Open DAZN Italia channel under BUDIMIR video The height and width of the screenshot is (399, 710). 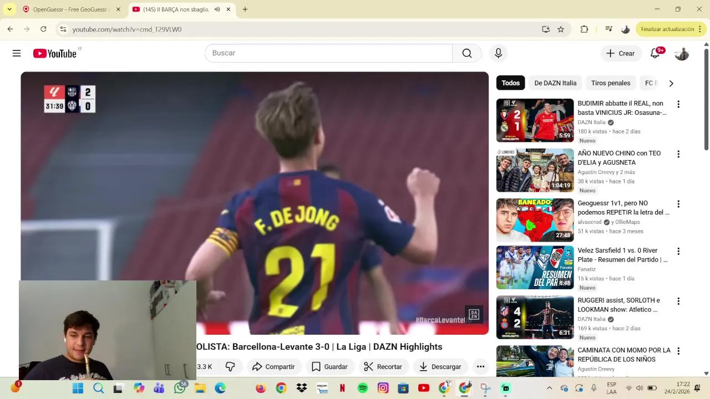point(591,122)
